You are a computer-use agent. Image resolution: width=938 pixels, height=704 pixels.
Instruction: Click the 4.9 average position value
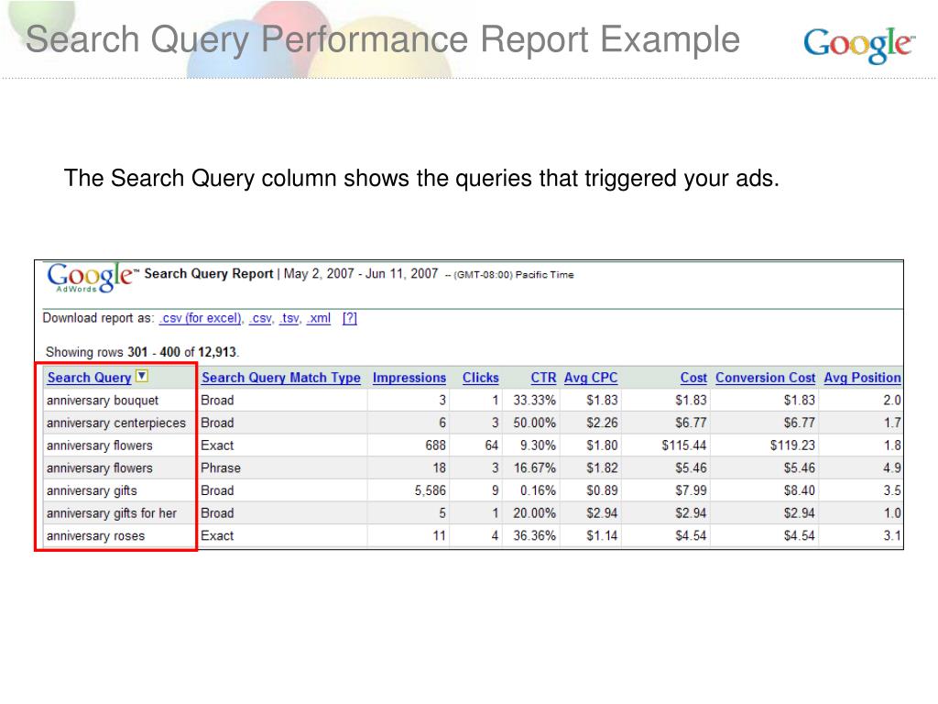coord(892,468)
